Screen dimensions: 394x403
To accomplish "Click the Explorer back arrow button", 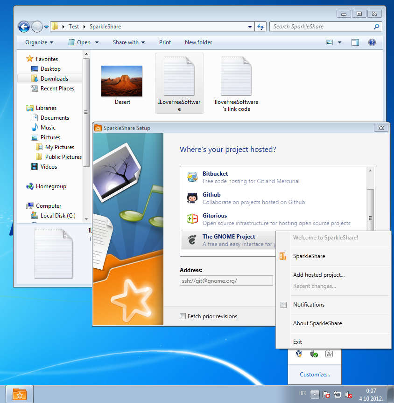I will click(x=24, y=27).
